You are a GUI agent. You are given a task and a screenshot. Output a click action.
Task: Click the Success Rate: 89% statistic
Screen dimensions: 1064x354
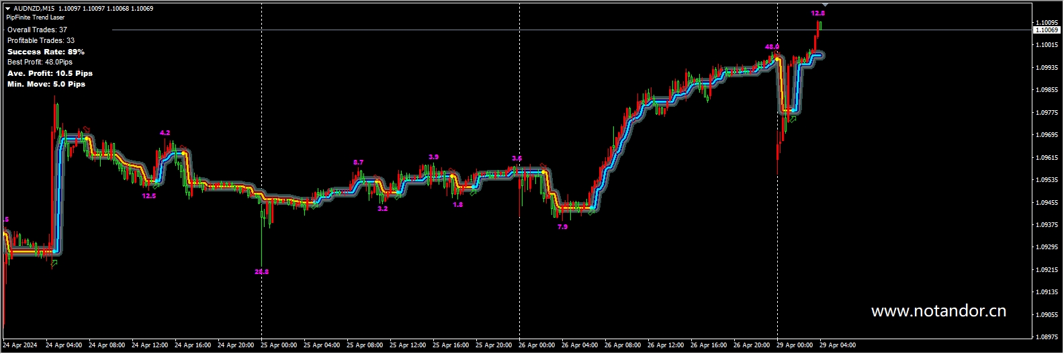[x=46, y=52]
